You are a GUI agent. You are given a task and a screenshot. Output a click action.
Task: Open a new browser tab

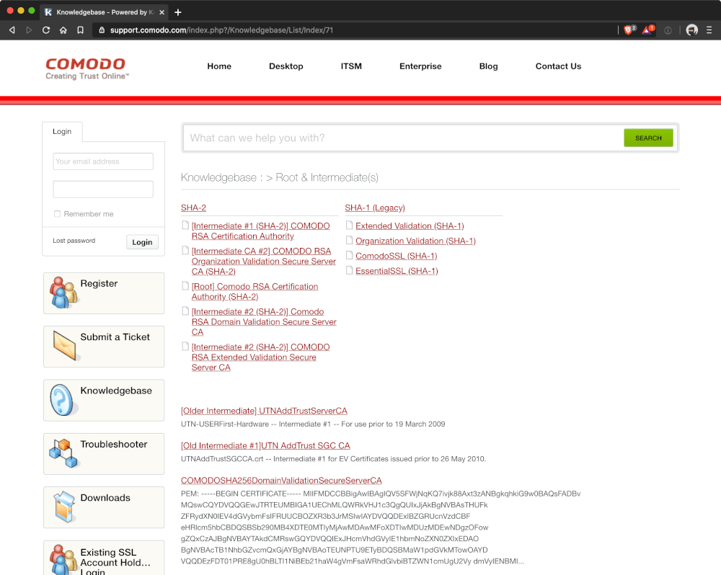pos(178,12)
